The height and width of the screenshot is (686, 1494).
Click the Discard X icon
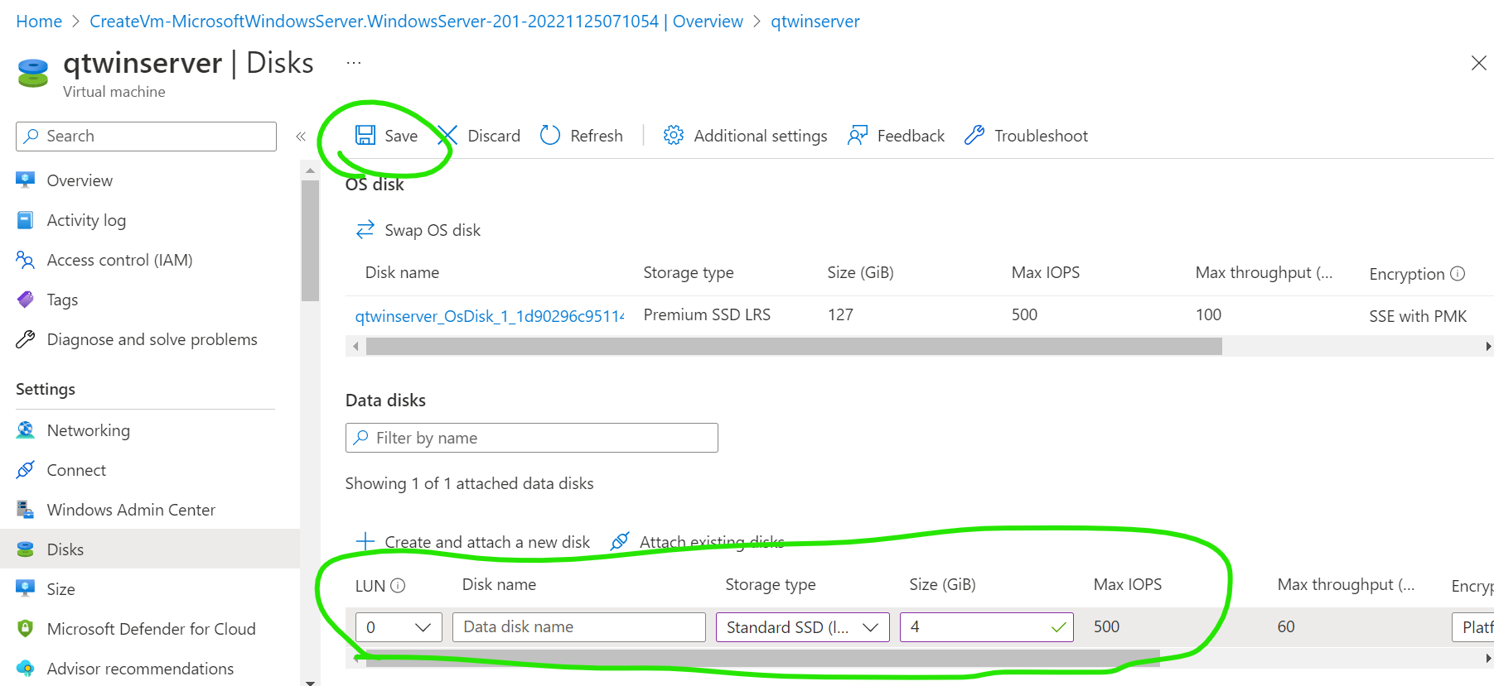pos(447,135)
